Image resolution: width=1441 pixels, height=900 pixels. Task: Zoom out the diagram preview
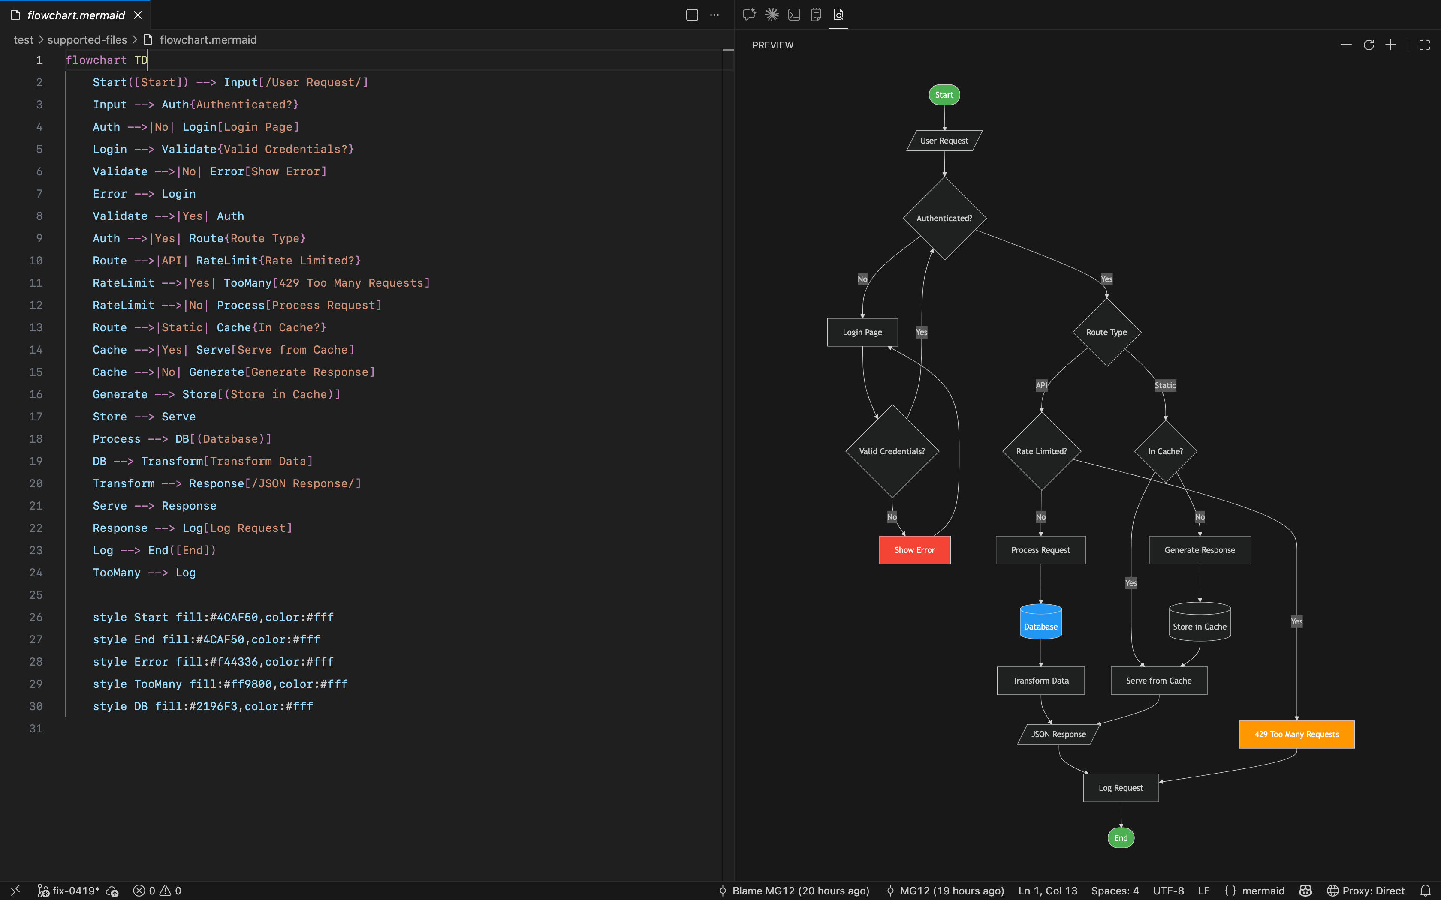point(1346,45)
